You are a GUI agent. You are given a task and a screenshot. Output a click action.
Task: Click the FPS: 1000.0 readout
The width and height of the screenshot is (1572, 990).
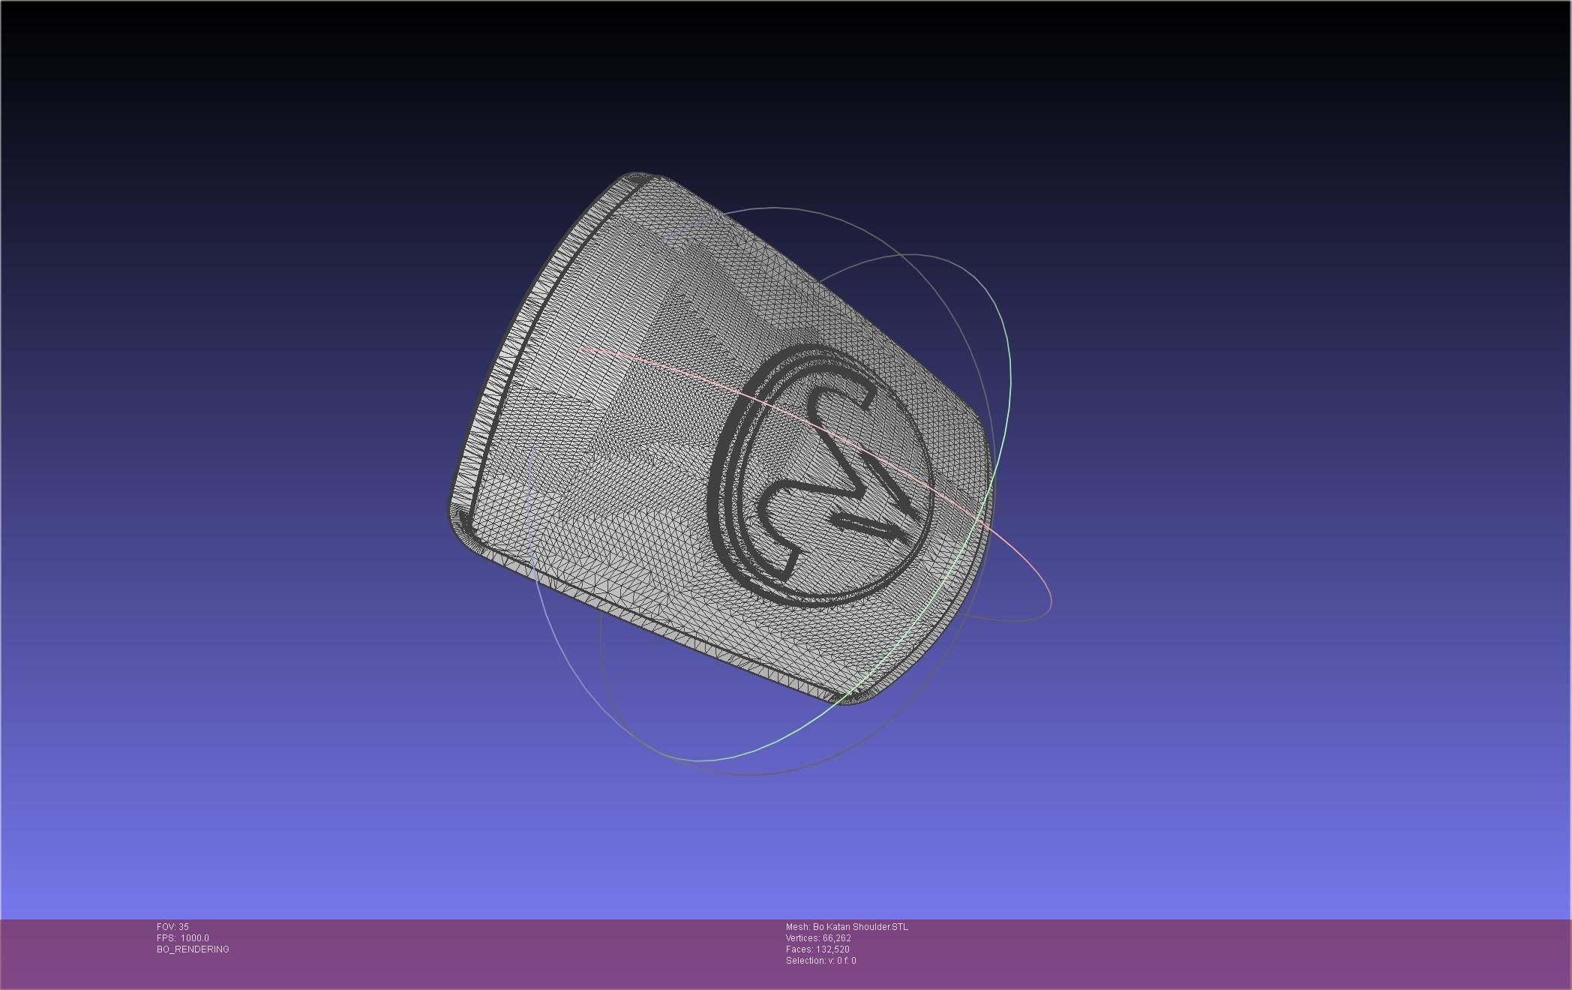pyautogui.click(x=183, y=938)
